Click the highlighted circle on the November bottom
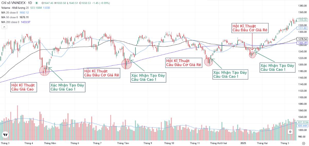 pos(208,62)
